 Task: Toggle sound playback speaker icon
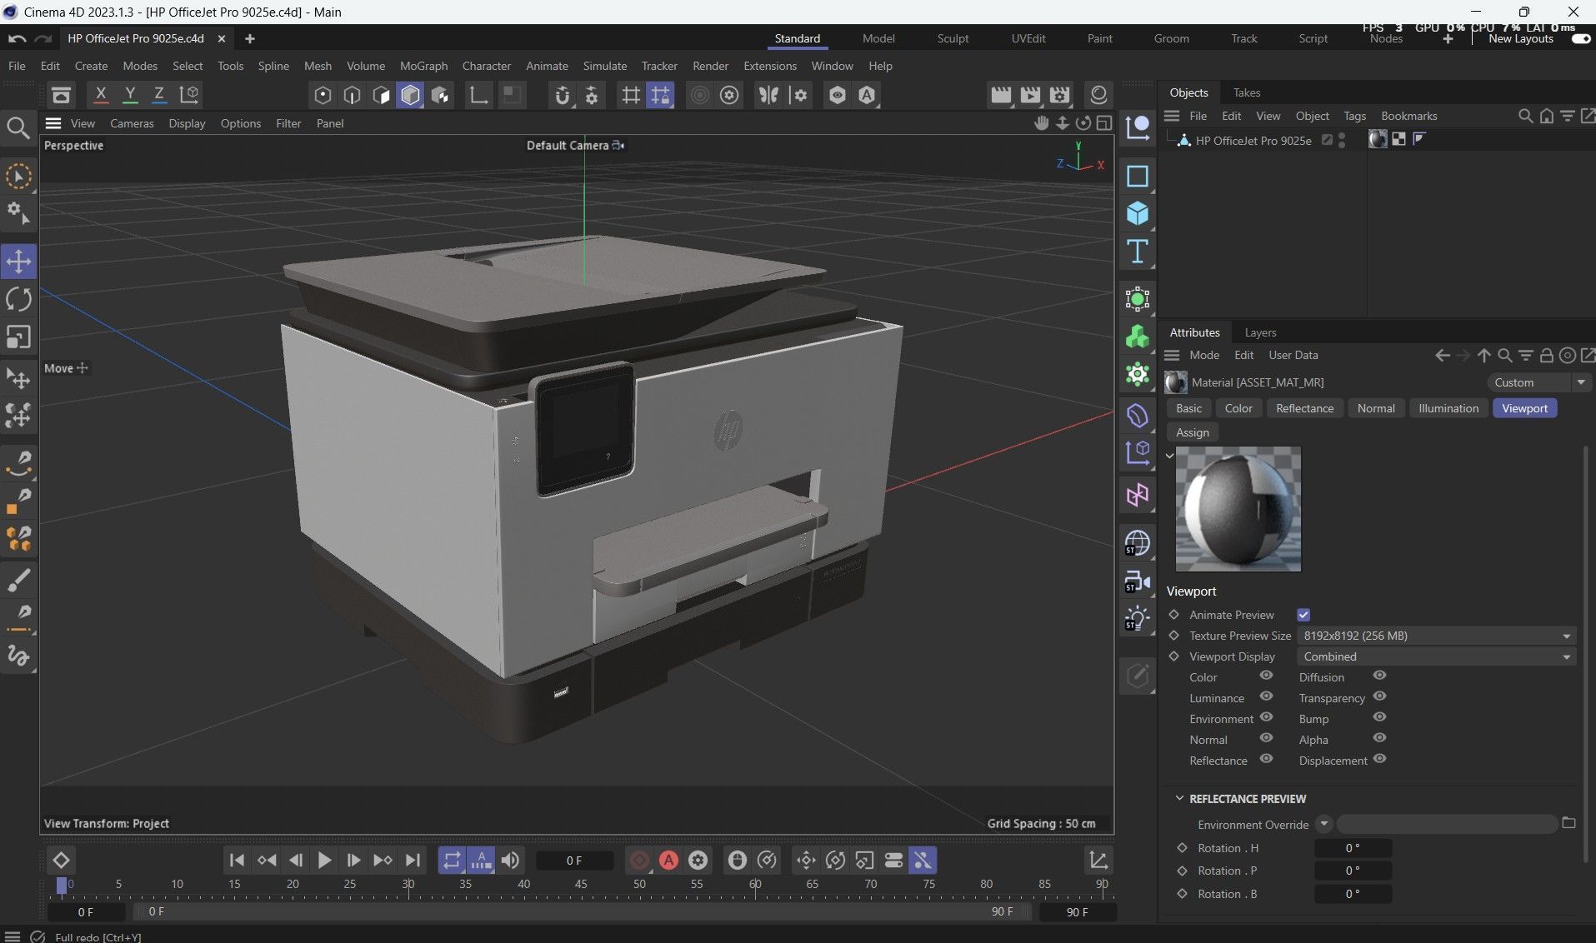coord(511,861)
